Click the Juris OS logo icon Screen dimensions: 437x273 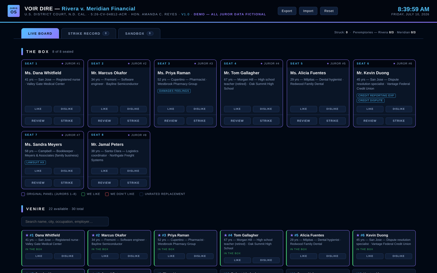click(x=14, y=11)
